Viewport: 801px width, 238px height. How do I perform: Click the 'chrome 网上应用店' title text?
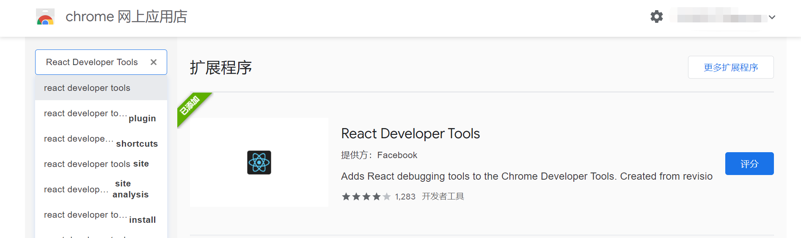(x=126, y=16)
